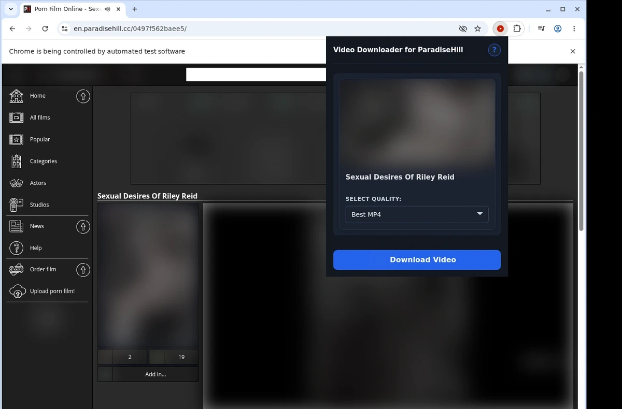Open the News menu link
Screen dimensions: 622x409
[37, 226]
